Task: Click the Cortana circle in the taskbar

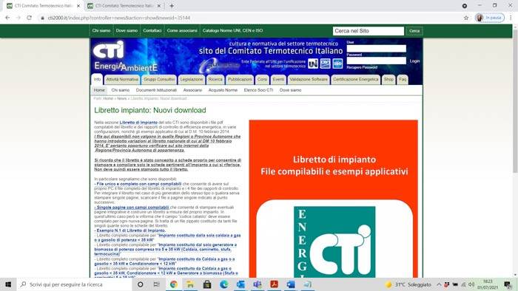Action: [x=140, y=284]
